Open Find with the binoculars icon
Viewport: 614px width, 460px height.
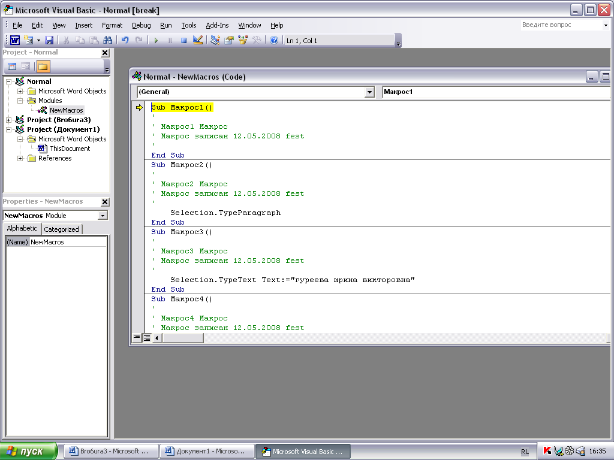click(x=108, y=40)
